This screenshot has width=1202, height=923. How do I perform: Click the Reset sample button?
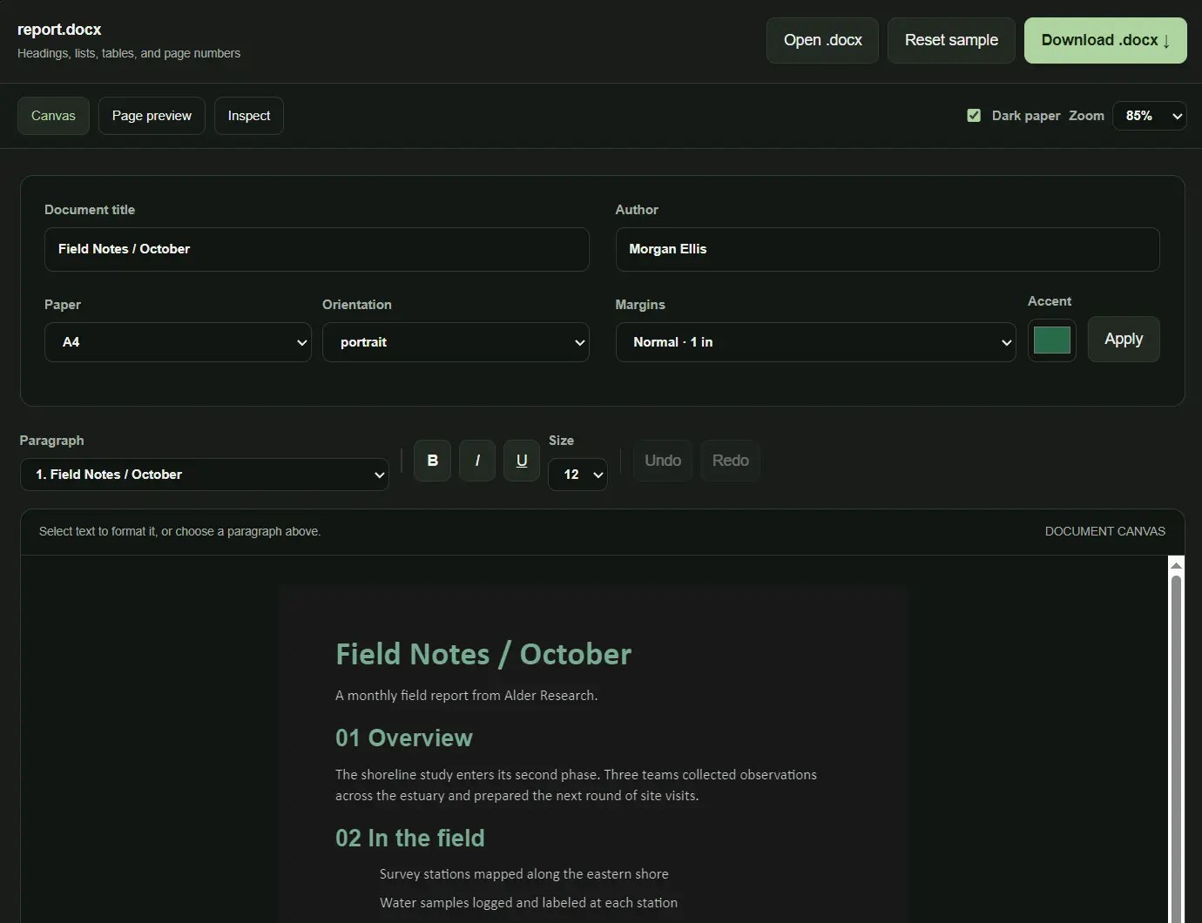[951, 40]
